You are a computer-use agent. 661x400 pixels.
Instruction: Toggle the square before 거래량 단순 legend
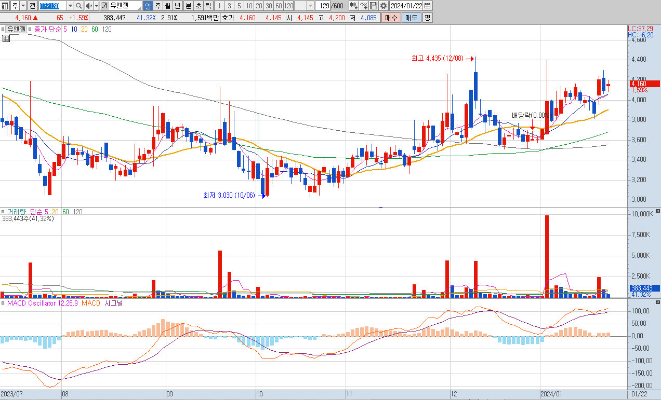3,212
